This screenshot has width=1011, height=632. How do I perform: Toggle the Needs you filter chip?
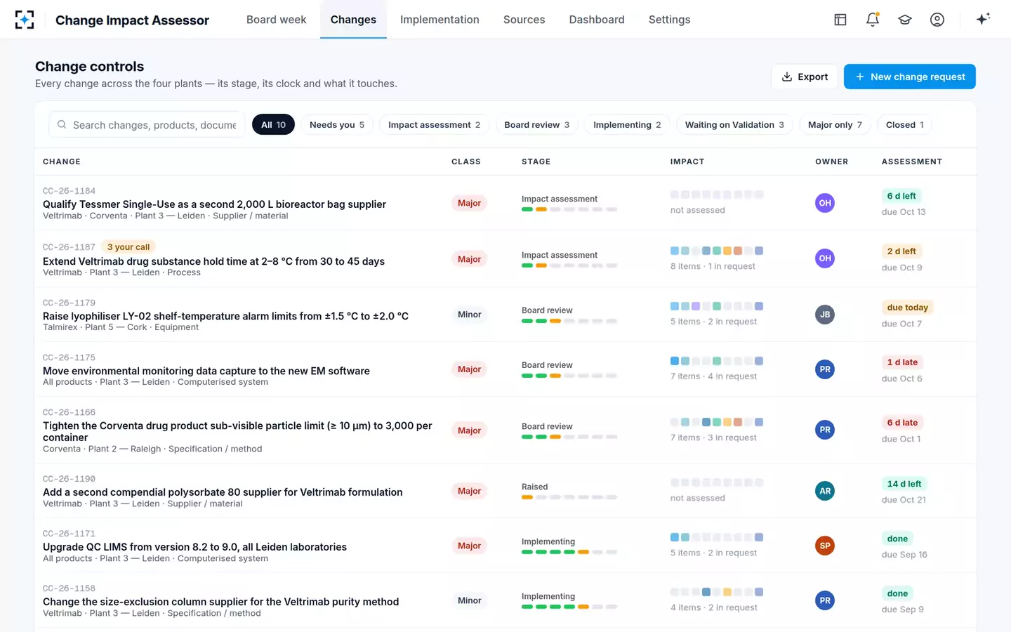point(337,125)
